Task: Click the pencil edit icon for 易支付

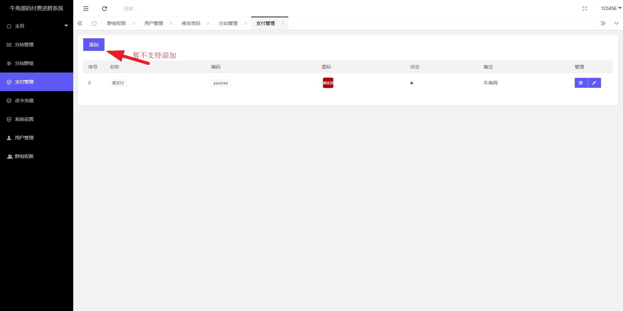Action: 594,83
